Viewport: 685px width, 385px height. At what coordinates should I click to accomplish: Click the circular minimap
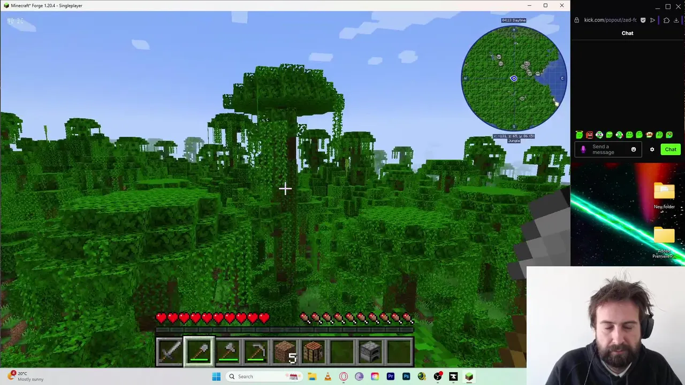514,78
